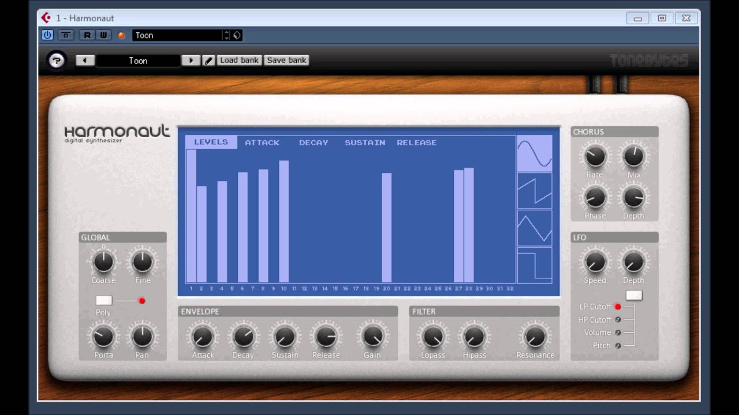
Task: Click the chorus Phase knob
Action: pyautogui.click(x=595, y=198)
